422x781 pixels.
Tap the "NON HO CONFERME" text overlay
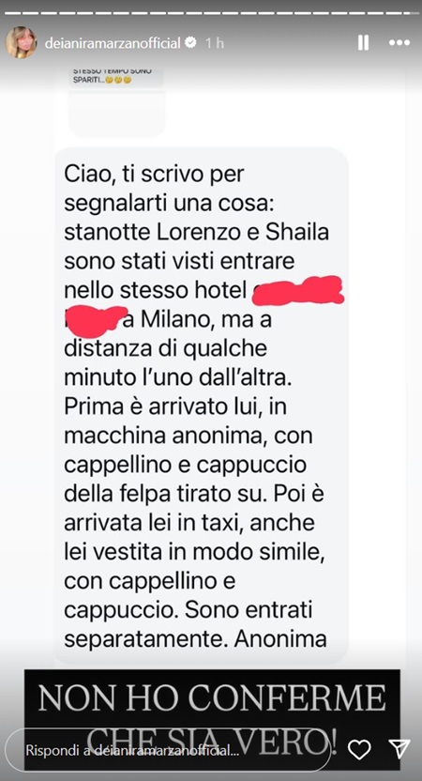click(212, 699)
